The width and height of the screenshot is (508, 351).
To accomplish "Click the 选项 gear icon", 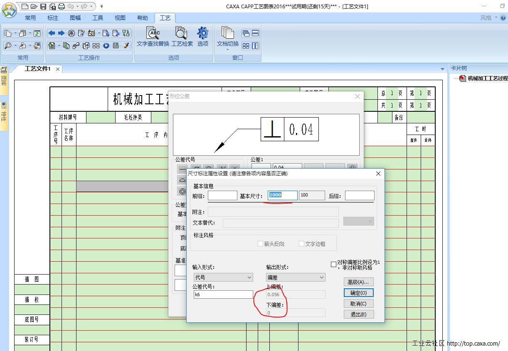I will point(203,37).
